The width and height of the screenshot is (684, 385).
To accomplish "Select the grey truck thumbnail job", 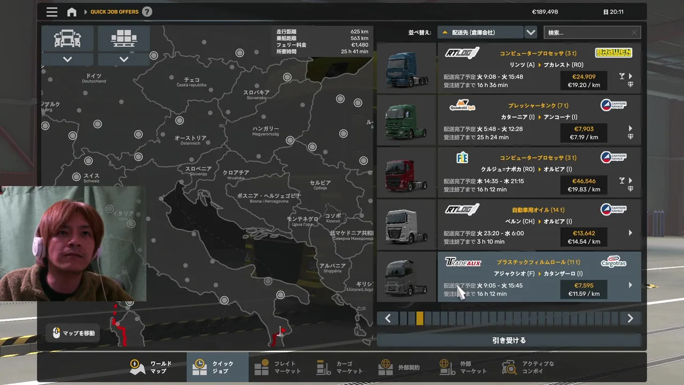I will (x=407, y=277).
